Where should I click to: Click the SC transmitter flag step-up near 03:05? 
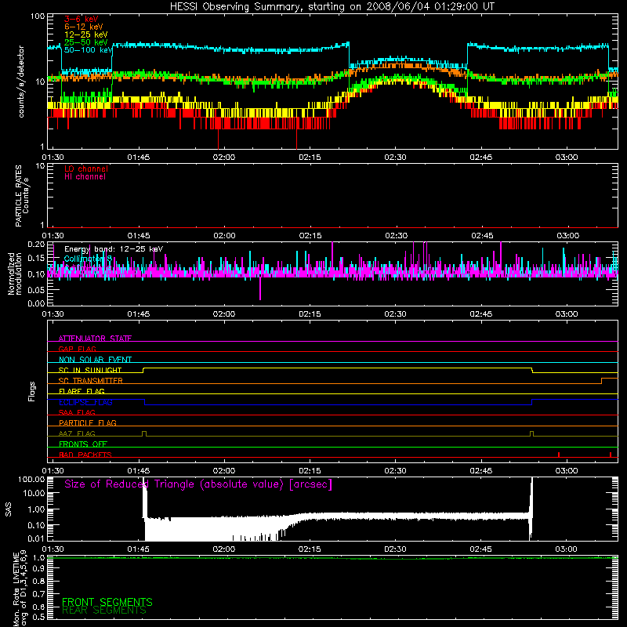tap(602, 381)
